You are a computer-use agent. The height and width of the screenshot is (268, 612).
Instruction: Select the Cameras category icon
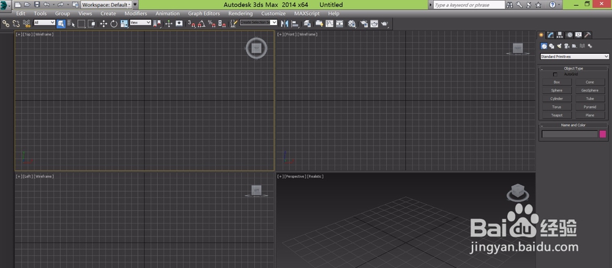pos(567,46)
